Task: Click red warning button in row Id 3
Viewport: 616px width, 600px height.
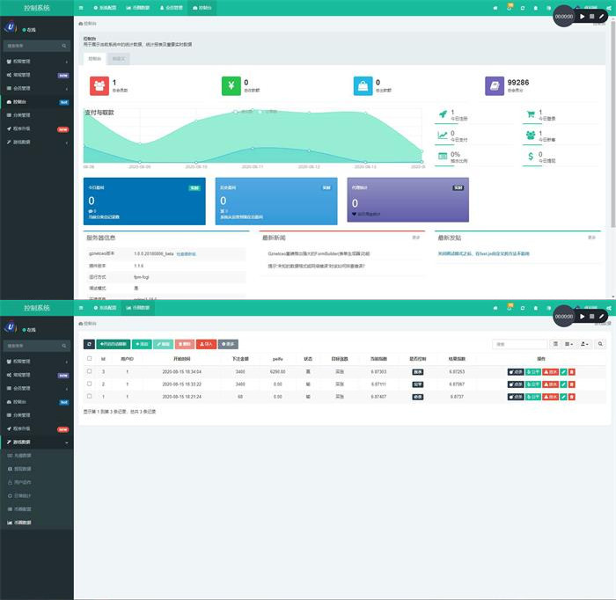Action: click(x=550, y=372)
